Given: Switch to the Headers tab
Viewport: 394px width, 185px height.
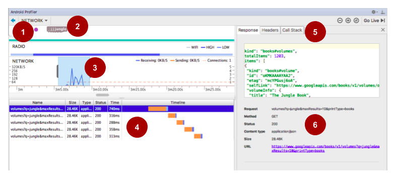Looking at the screenshot, I should [270, 30].
